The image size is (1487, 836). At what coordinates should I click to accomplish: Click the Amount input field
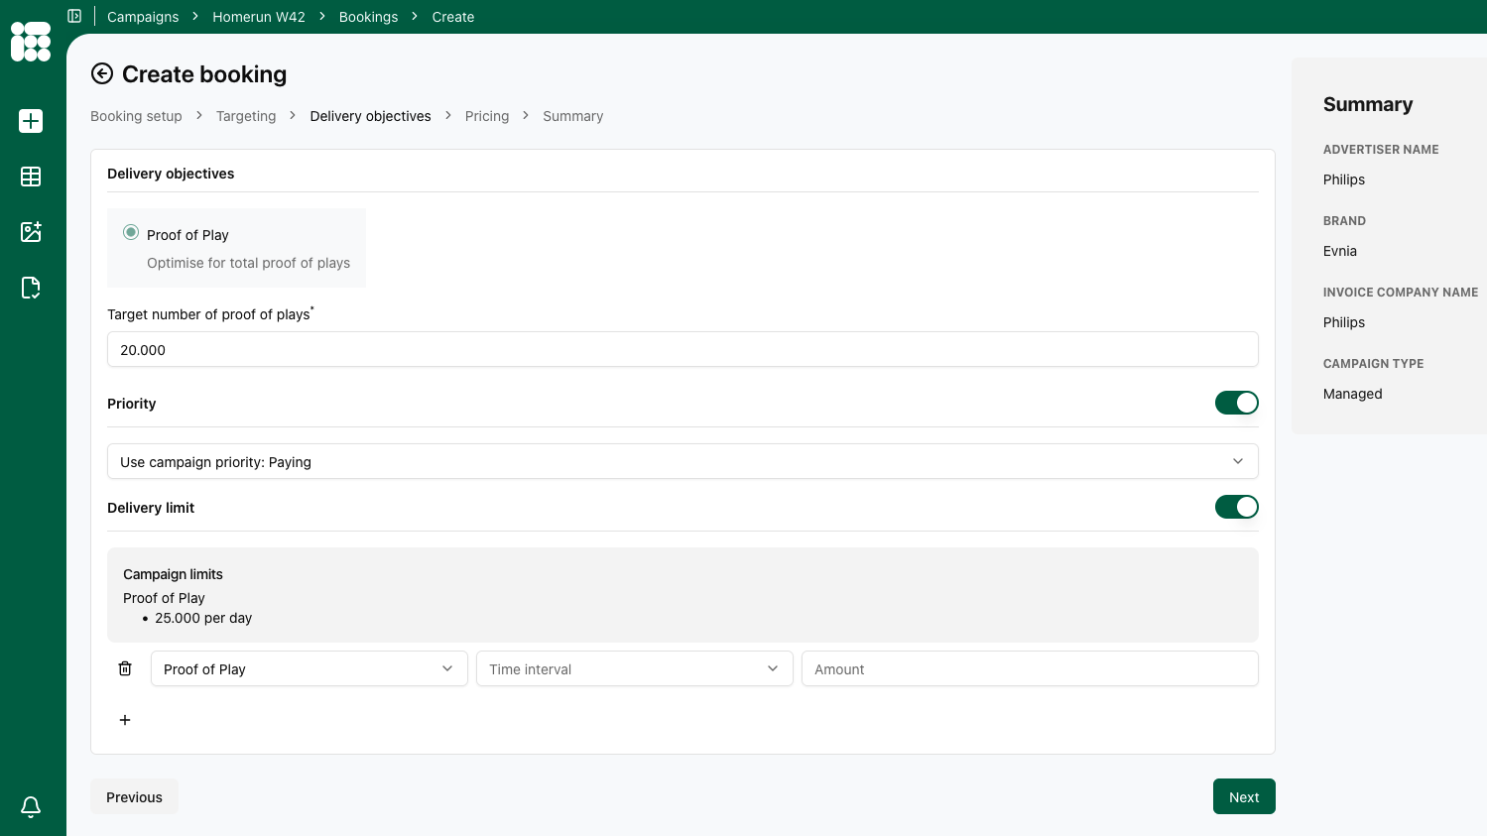(1030, 668)
